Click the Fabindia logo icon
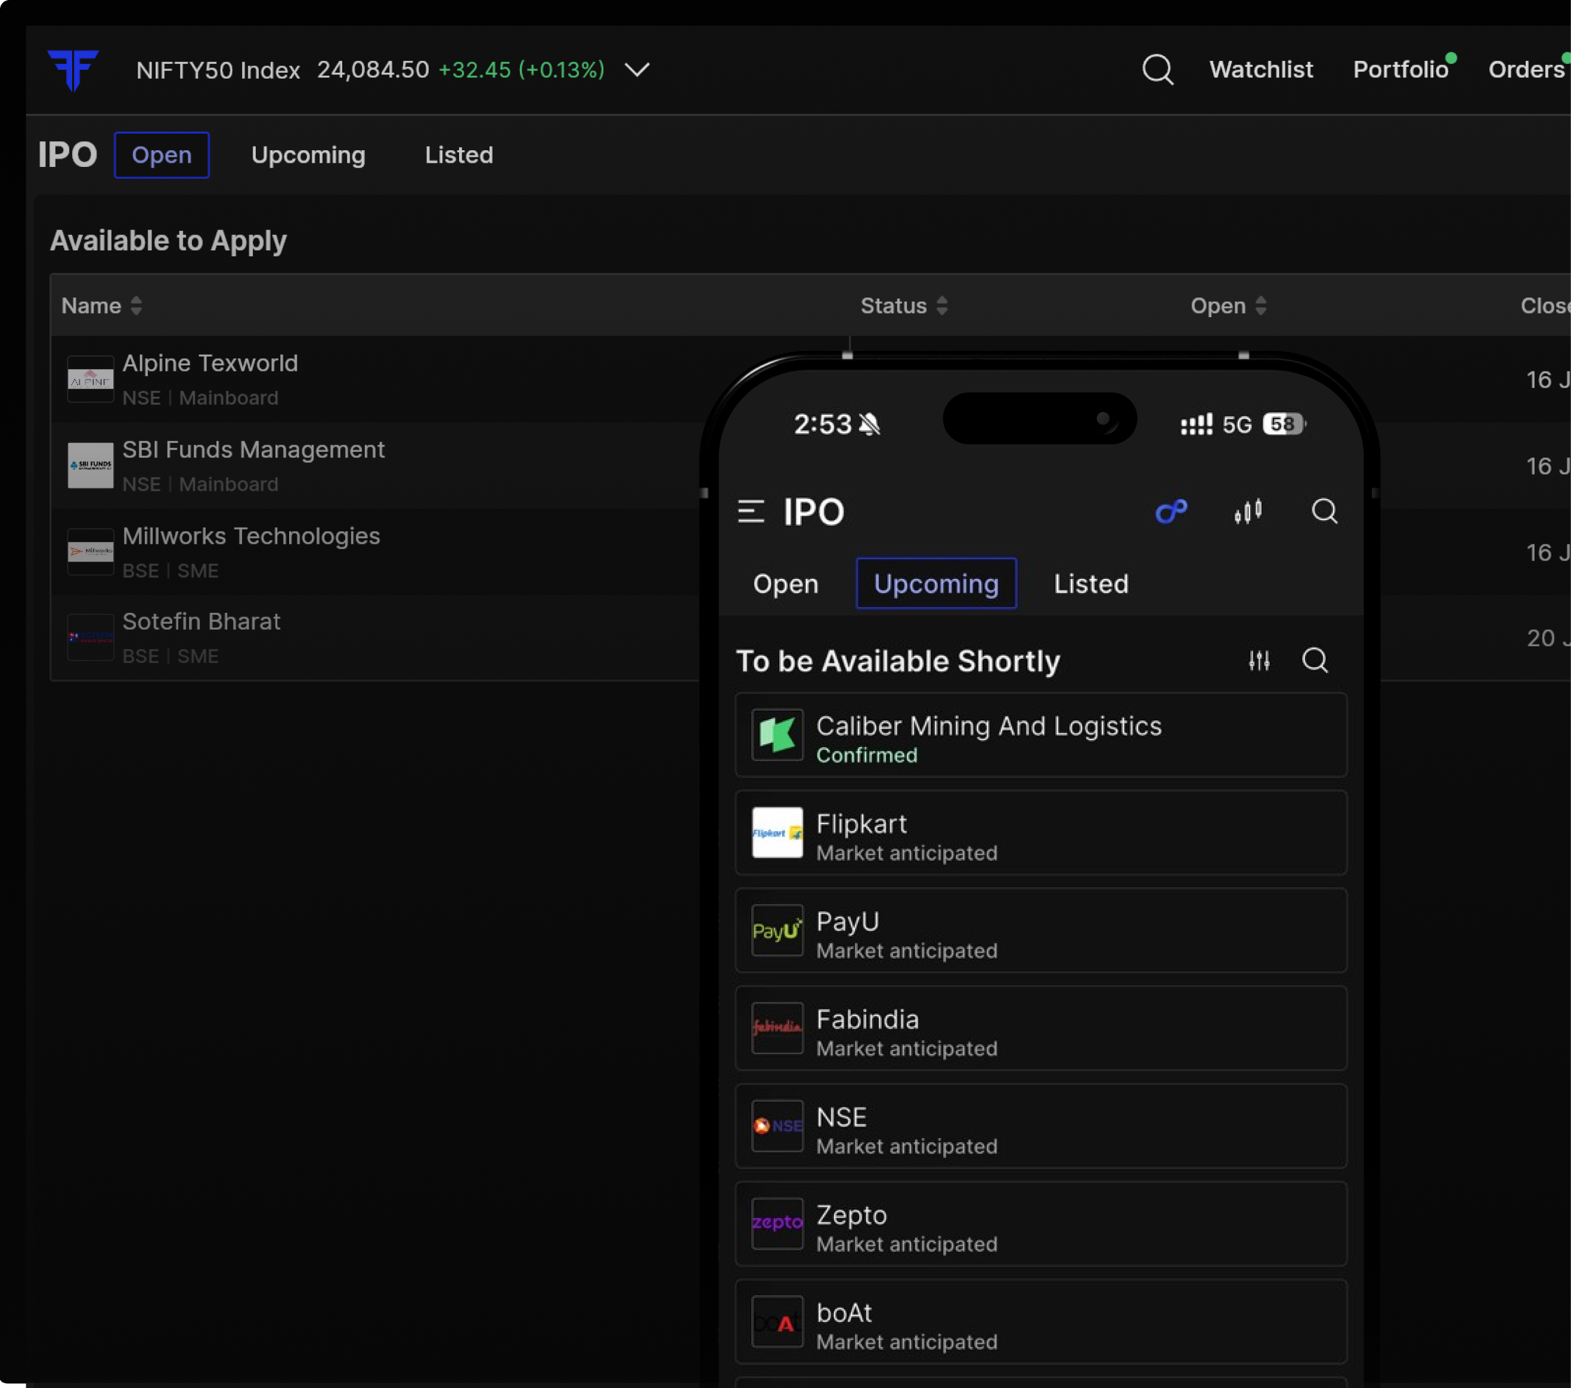 click(x=777, y=1027)
